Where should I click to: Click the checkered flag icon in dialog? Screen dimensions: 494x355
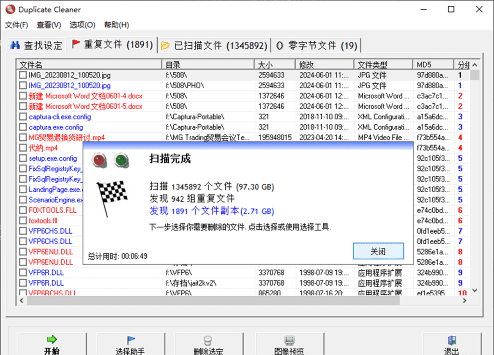coord(111,199)
